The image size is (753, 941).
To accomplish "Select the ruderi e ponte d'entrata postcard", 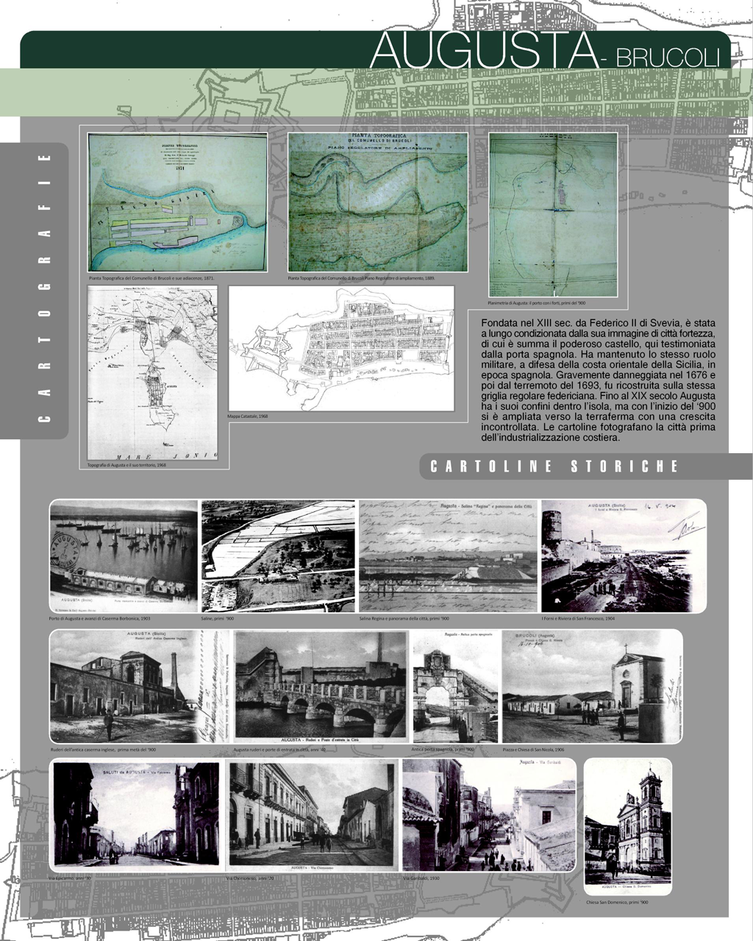I will click(x=321, y=687).
